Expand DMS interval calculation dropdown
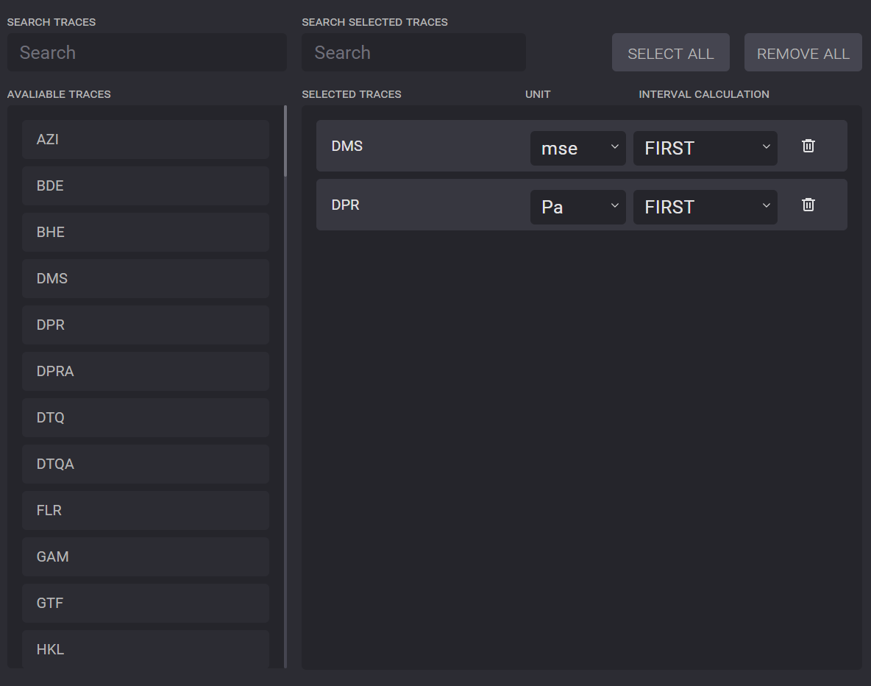Screen dimensions: 871x686 705,148
